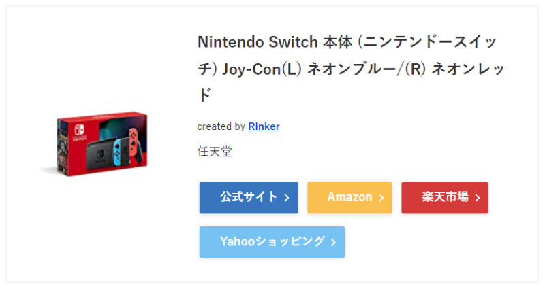Open the 公式サイト official site button
This screenshot has height=291, width=545.
click(249, 198)
